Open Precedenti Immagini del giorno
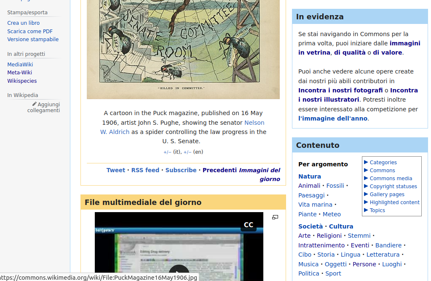Image resolution: width=431 pixels, height=281 pixels. click(x=241, y=175)
